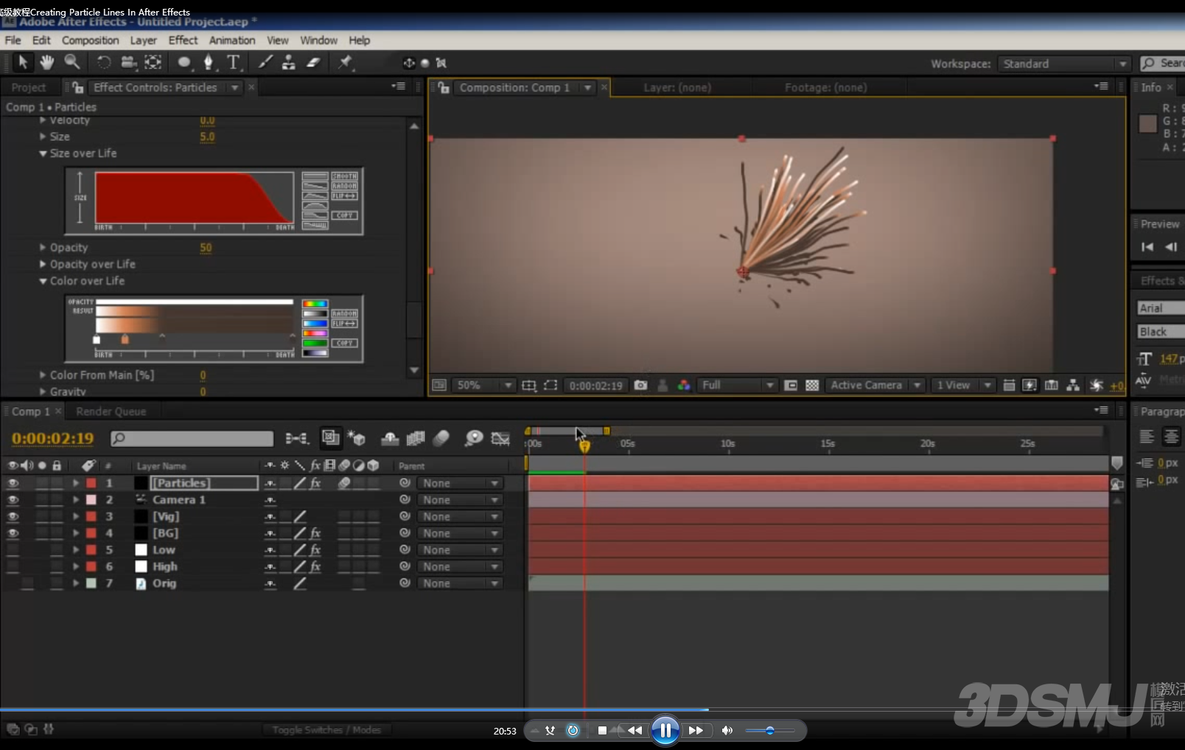Click SMOOTH button in Size over Life

(344, 176)
